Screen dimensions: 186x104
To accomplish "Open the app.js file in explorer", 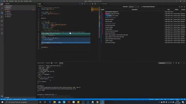I will coord(20,10).
